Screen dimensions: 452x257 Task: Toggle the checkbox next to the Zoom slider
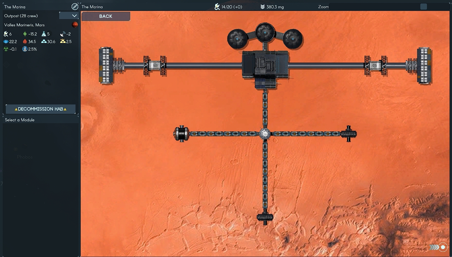(423, 6)
